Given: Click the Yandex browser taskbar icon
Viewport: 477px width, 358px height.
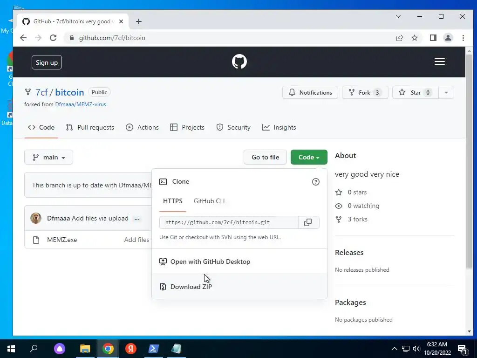Looking at the screenshot, I should (130, 349).
